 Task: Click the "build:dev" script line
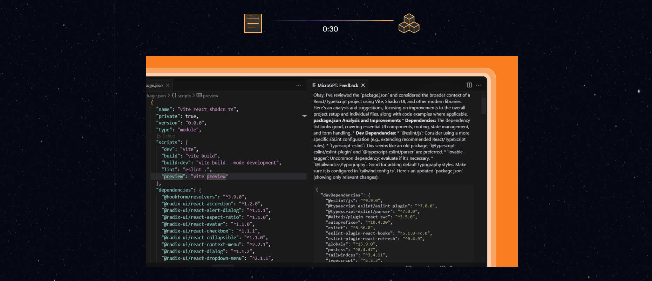(x=221, y=163)
